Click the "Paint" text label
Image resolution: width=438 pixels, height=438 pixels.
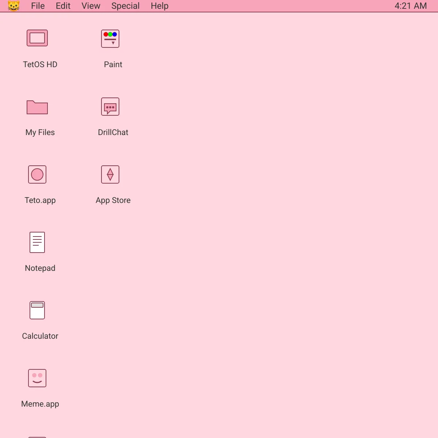pos(113,65)
